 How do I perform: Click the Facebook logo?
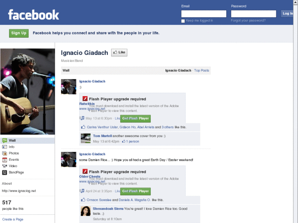click(x=34, y=15)
